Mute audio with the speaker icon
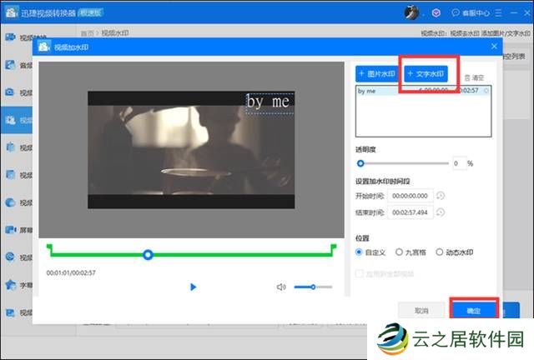The image size is (534, 360). (281, 287)
